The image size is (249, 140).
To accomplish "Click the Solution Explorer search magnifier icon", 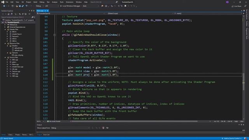I will 33,17.
